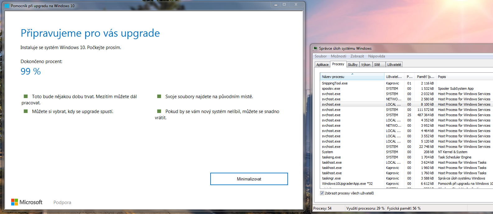Select the SnippingTool.exe process row

click(407, 83)
